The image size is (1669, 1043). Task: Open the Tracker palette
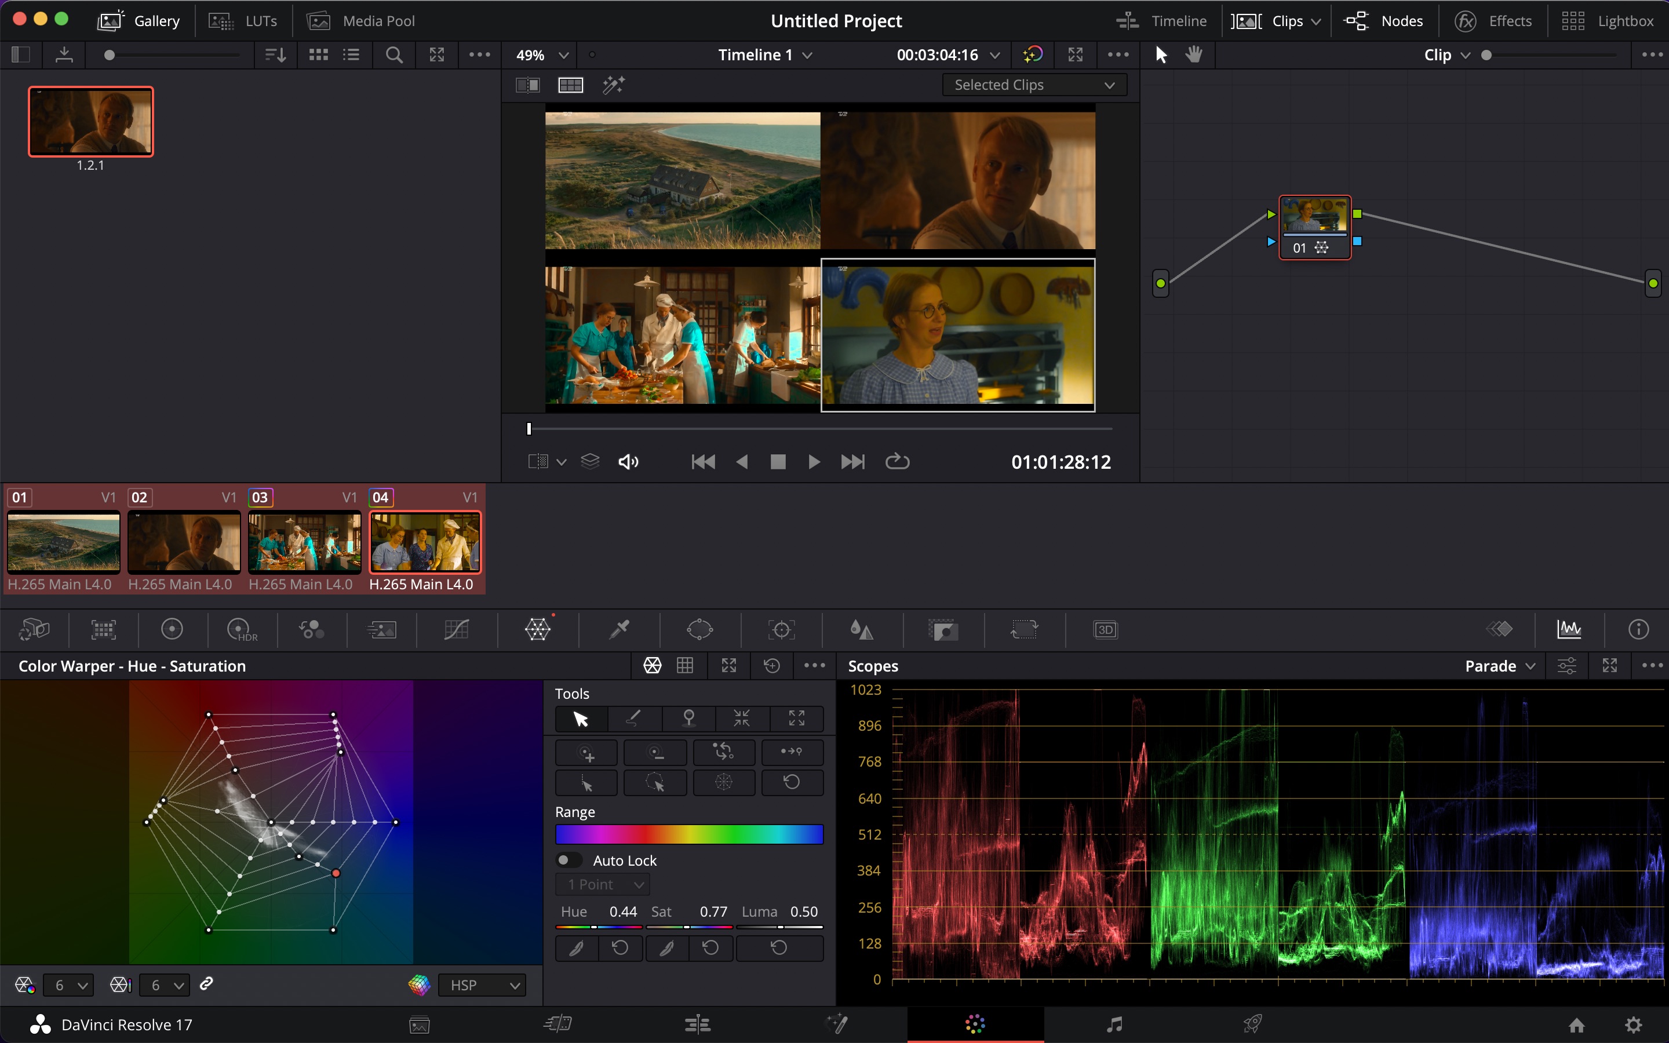point(781,629)
